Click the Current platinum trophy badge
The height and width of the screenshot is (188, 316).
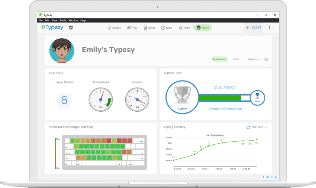tap(182, 97)
